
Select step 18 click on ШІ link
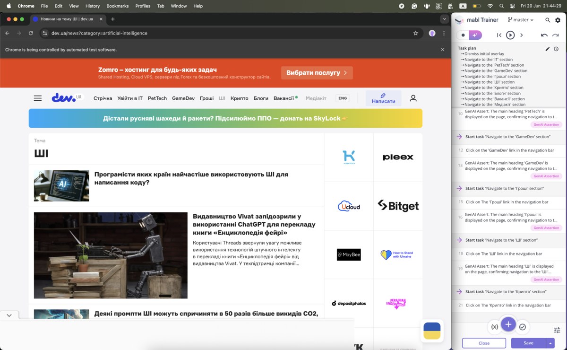coord(508,254)
